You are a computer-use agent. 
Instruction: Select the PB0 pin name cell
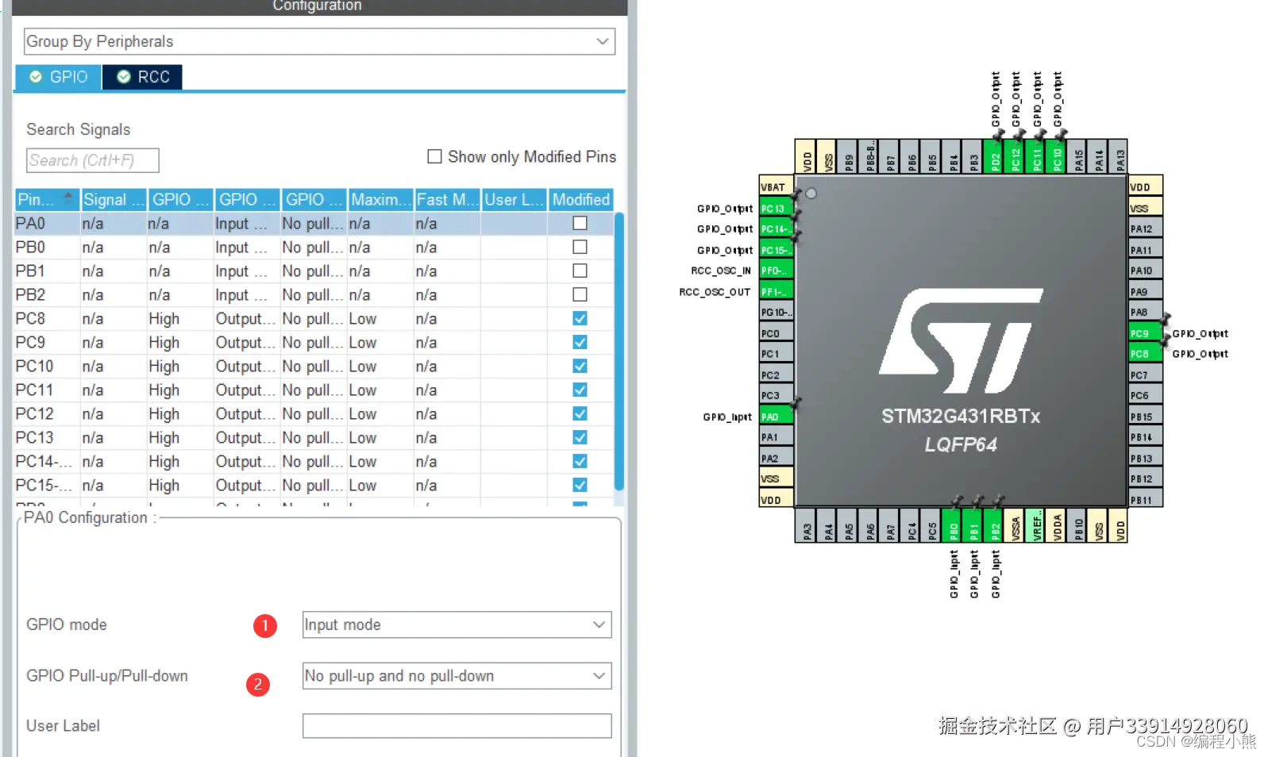[47, 248]
